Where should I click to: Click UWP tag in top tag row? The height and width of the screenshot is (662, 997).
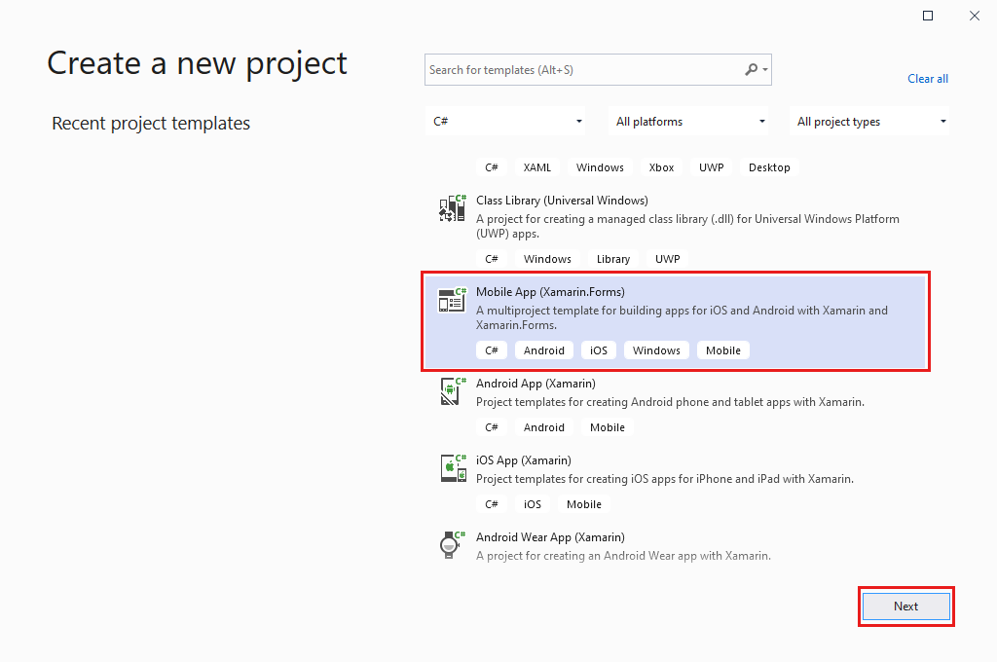pyautogui.click(x=711, y=167)
